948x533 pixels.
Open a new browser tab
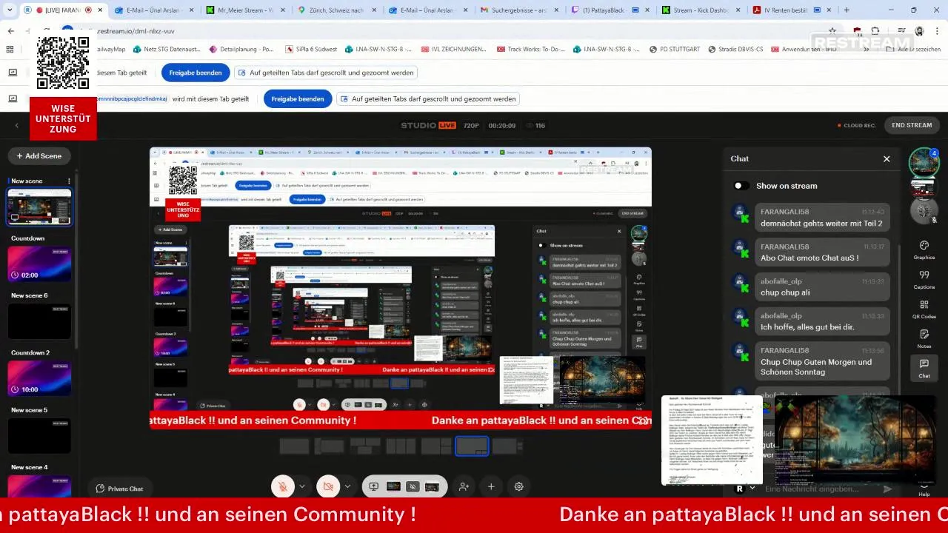point(847,10)
